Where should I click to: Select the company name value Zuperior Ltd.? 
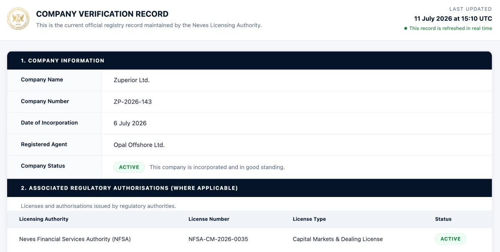click(x=132, y=80)
